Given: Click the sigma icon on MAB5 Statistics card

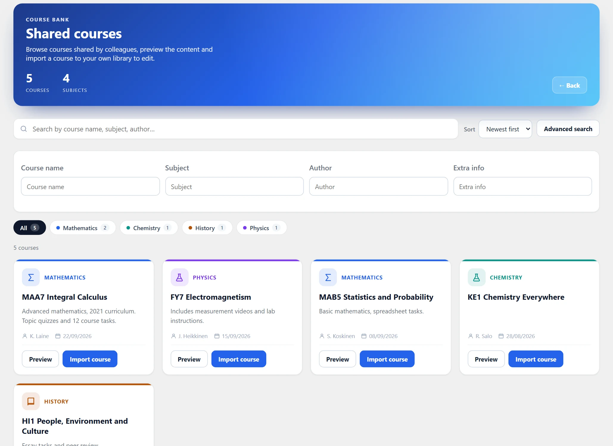Looking at the screenshot, I should pyautogui.click(x=328, y=277).
